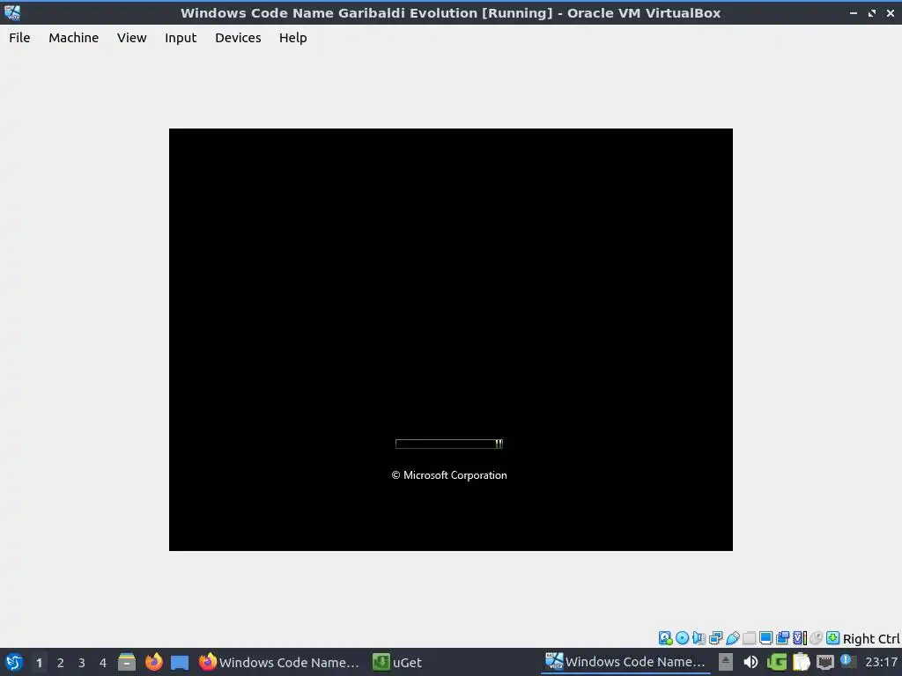
Task: Click the Windows boot progress bar
Action: 449,444
